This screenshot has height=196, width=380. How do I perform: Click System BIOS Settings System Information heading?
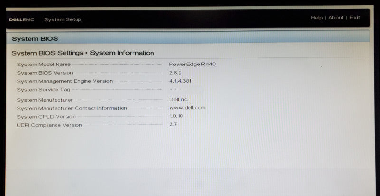[x=83, y=53]
